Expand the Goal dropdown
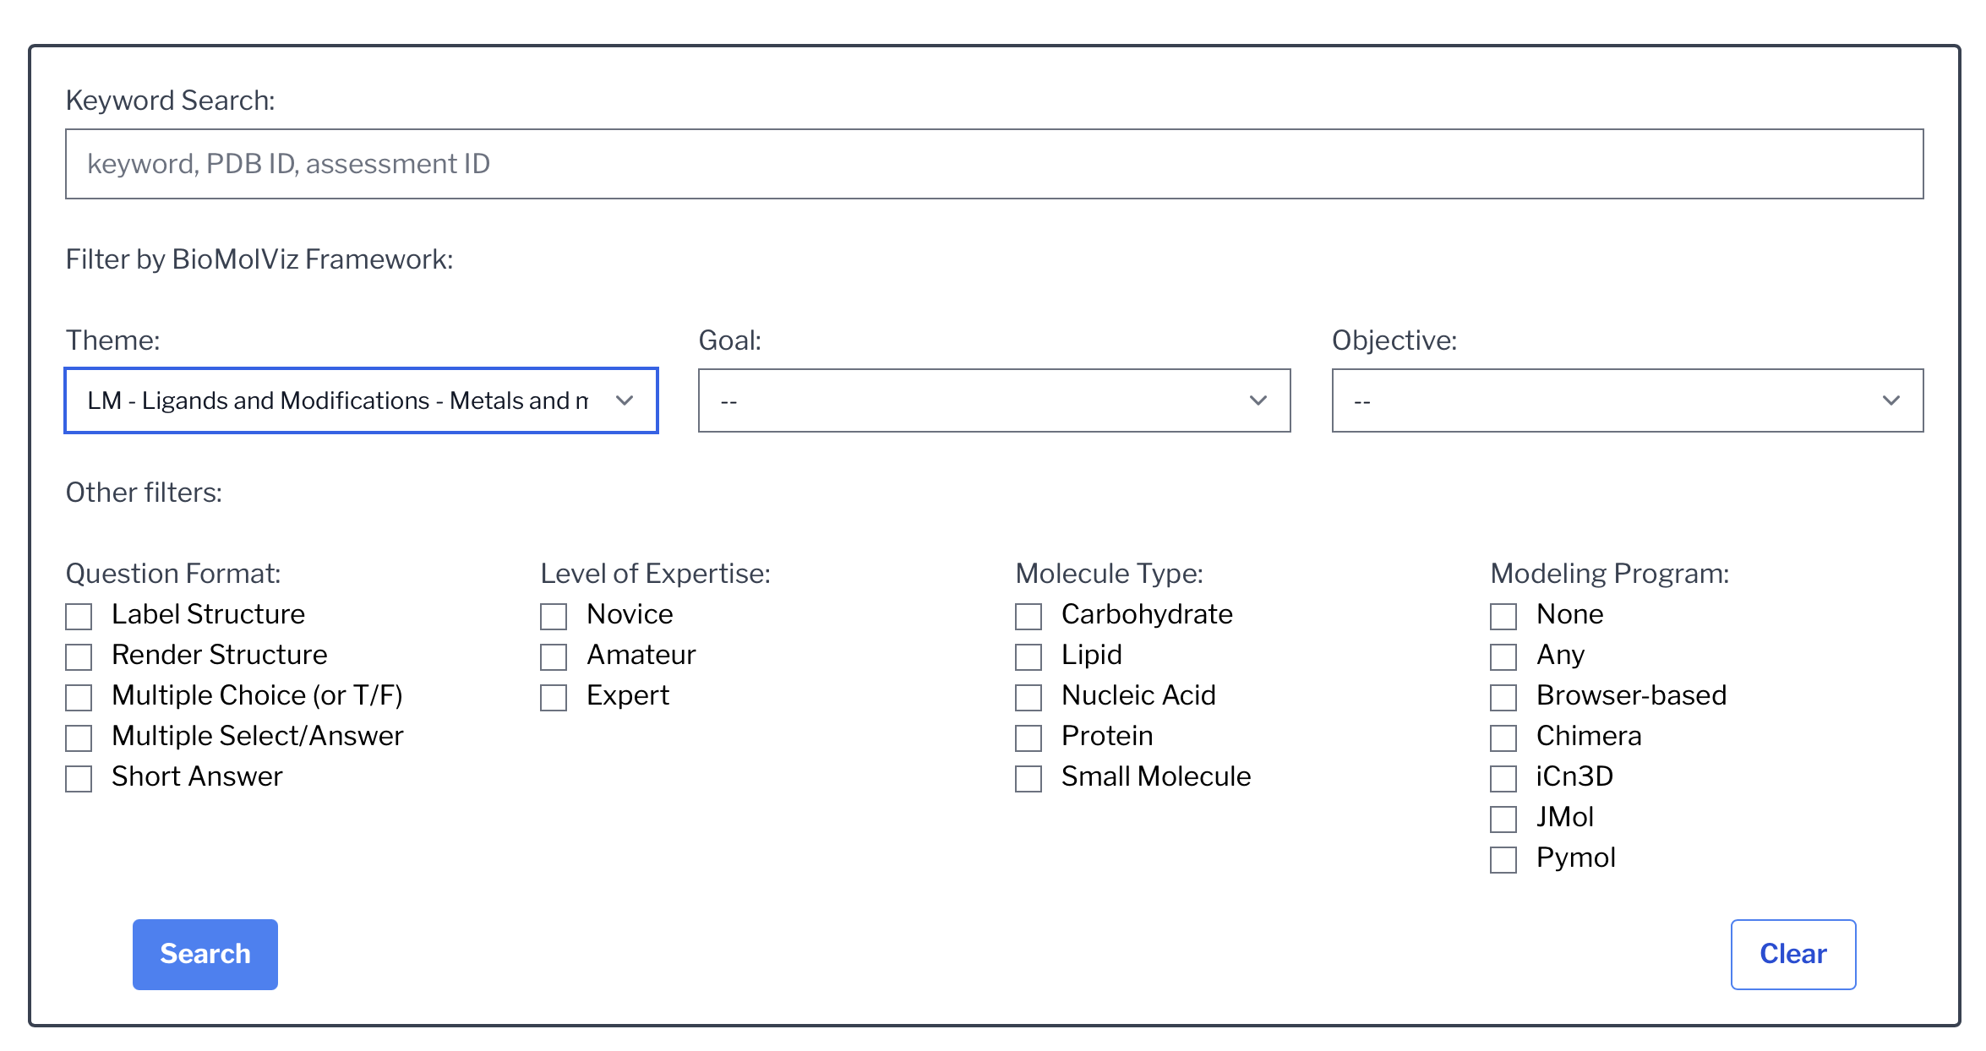 (x=994, y=400)
